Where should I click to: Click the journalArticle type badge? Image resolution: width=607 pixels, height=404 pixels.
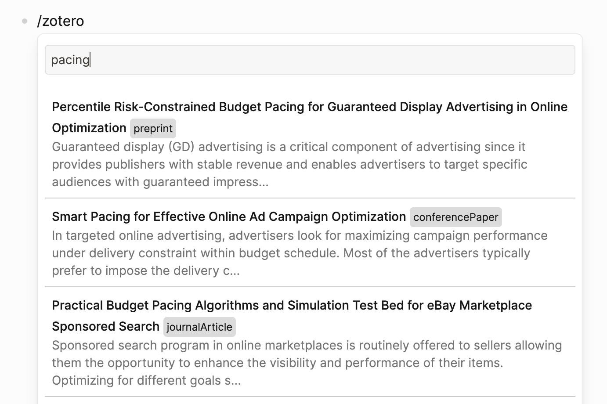click(199, 327)
